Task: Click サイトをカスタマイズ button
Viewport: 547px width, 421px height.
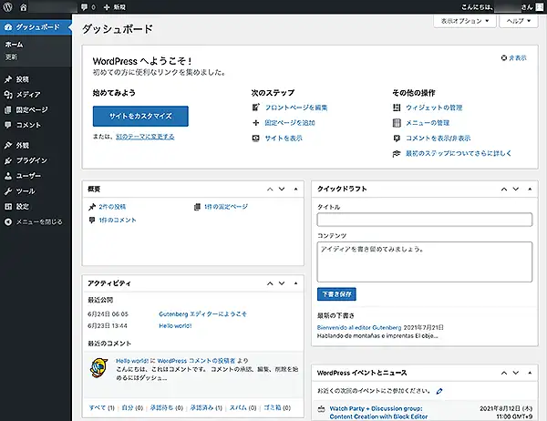Action: (140, 116)
